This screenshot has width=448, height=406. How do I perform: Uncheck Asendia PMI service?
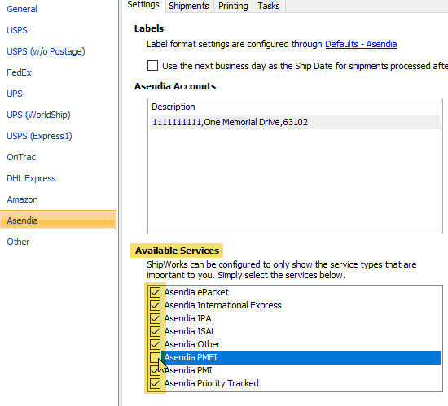click(155, 370)
